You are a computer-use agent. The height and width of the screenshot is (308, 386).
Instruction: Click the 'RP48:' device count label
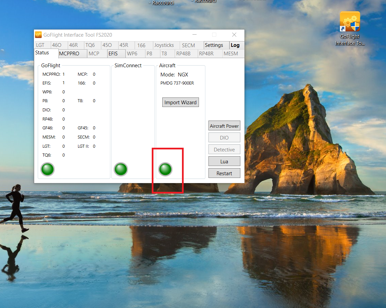[48, 119]
